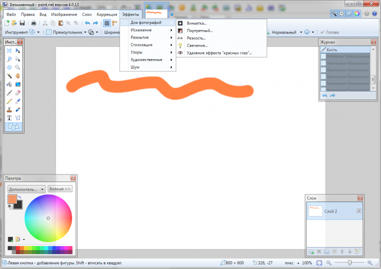Open the Правка menu
This screenshot has height=269, width=381.
point(28,14)
